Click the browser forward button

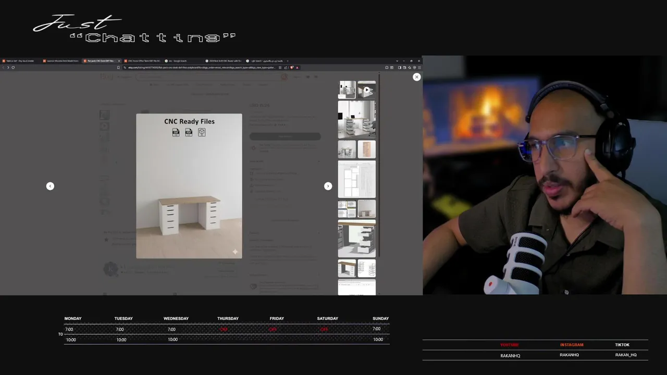(x=8, y=67)
